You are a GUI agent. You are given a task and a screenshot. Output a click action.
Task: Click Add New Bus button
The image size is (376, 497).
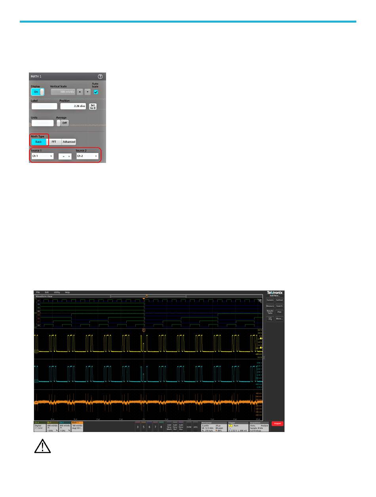click(181, 426)
